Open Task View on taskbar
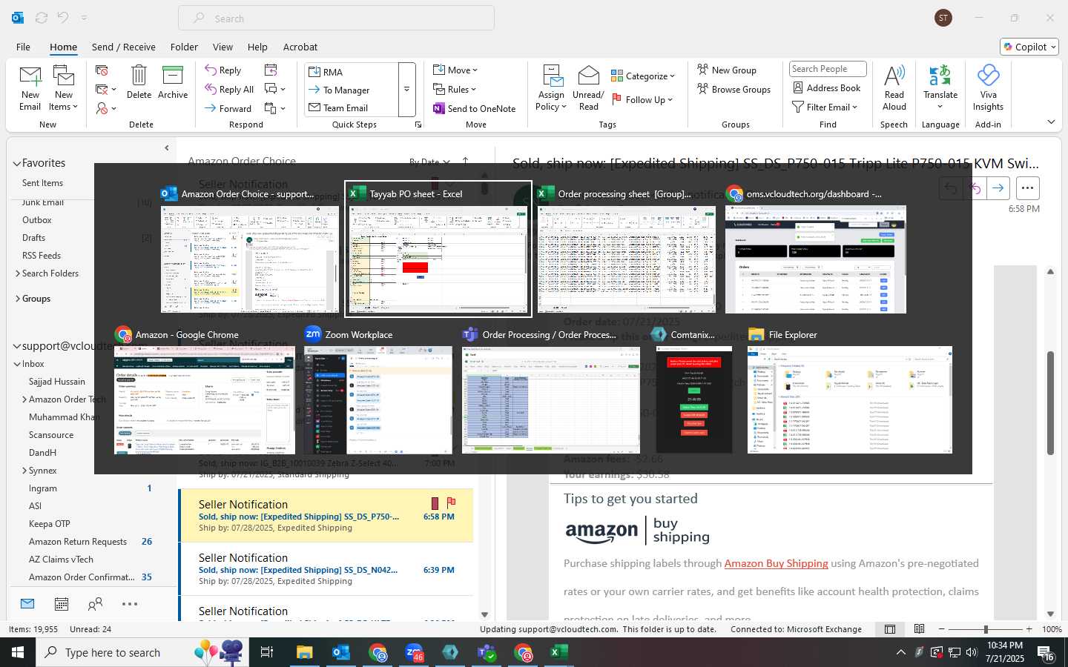This screenshot has width=1068, height=667. click(x=266, y=652)
